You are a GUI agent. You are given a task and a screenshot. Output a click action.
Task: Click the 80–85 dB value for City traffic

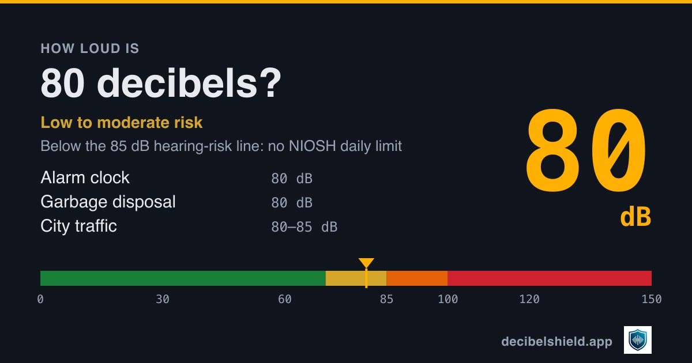pos(304,227)
